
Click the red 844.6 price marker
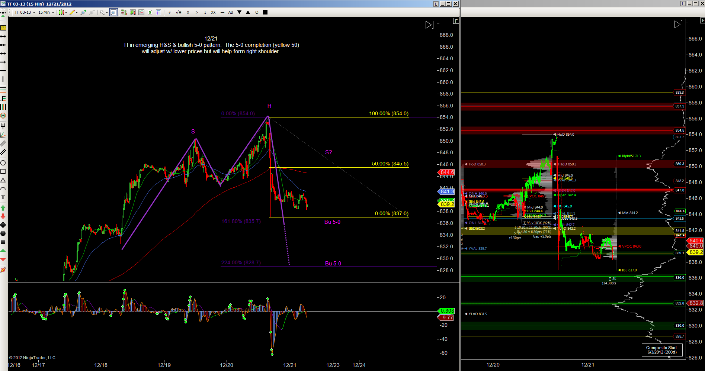447,172
